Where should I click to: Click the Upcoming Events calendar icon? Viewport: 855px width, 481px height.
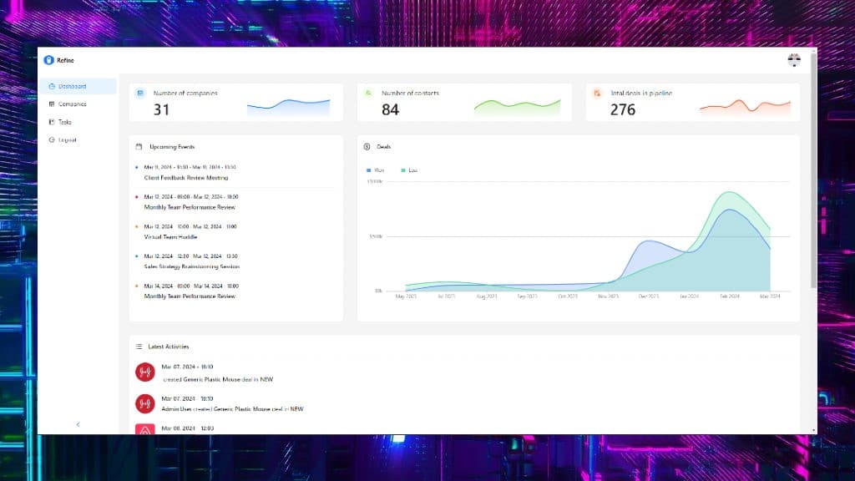pyautogui.click(x=139, y=147)
